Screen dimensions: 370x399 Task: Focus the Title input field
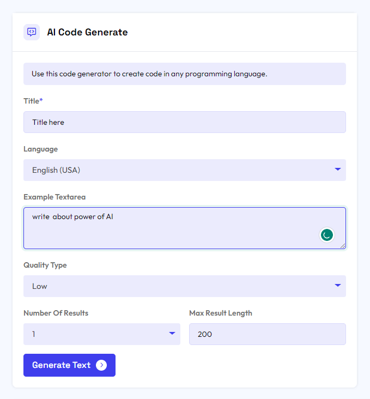point(184,122)
